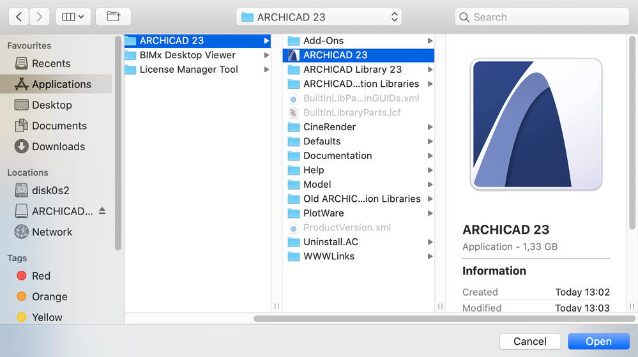Select the WWWLinks folder
Viewport: 638px width, 357px height.
(358, 257)
